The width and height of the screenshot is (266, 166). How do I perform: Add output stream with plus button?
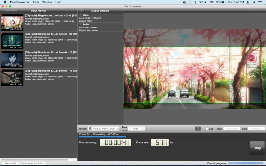click(x=81, y=11)
